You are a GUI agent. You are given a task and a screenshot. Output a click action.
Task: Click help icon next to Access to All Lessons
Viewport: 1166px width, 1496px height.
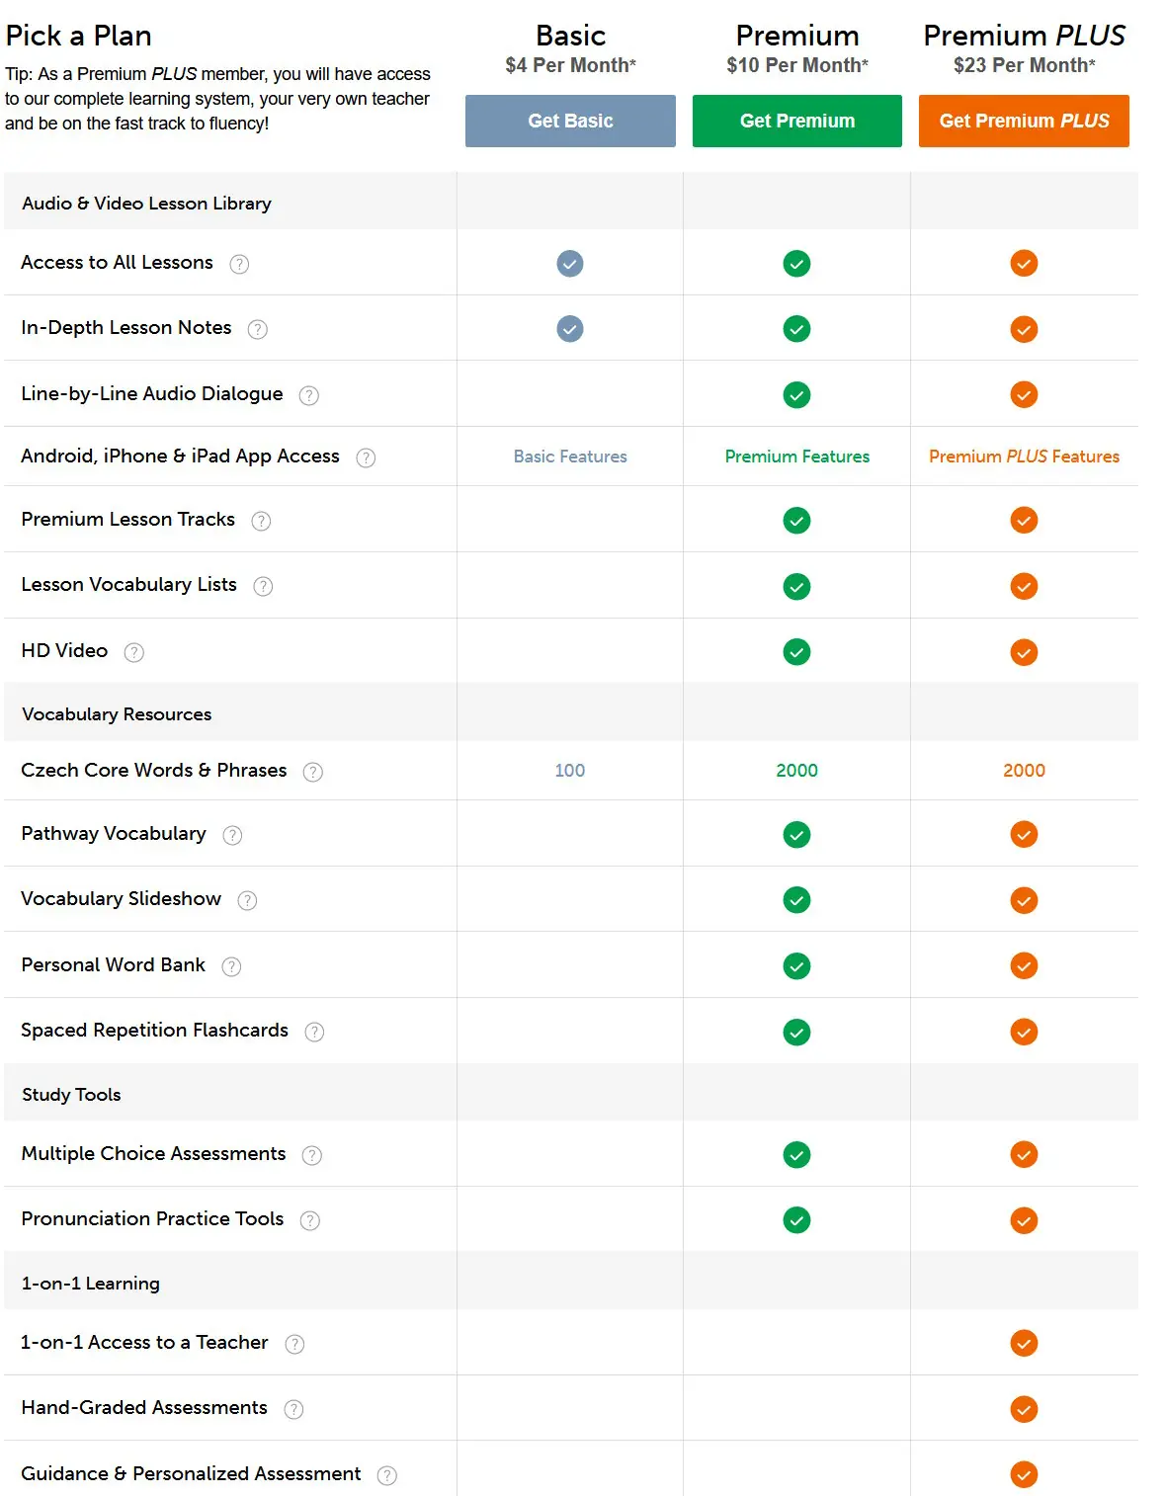[239, 264]
